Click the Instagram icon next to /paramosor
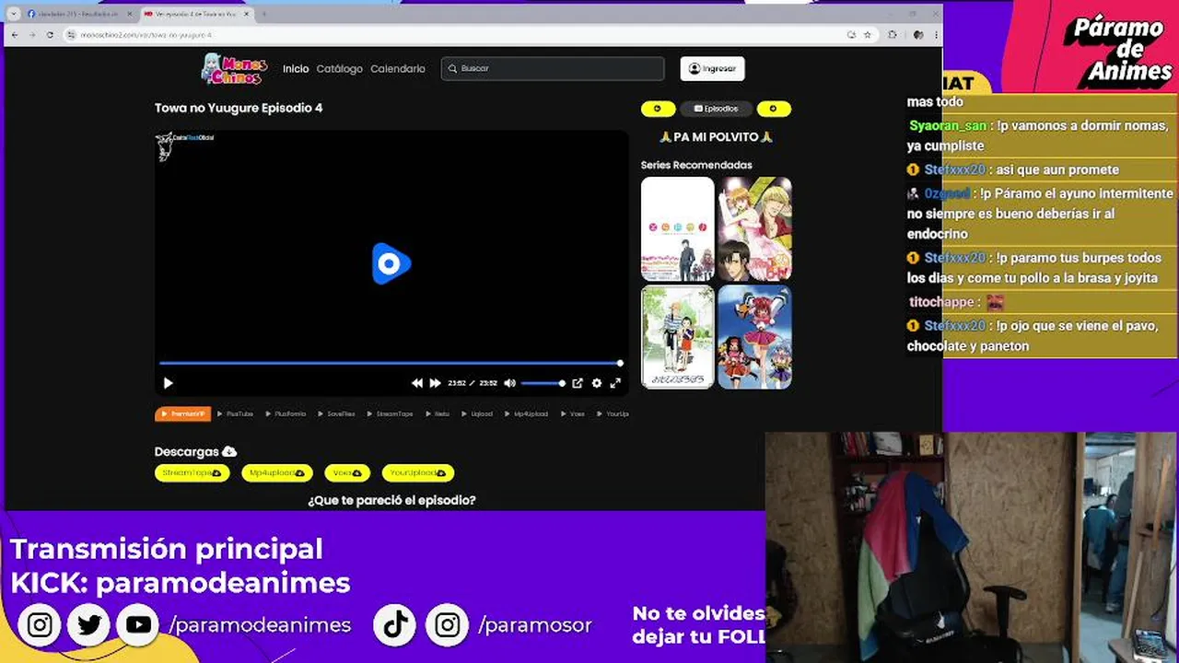Image resolution: width=1179 pixels, height=663 pixels. point(448,625)
